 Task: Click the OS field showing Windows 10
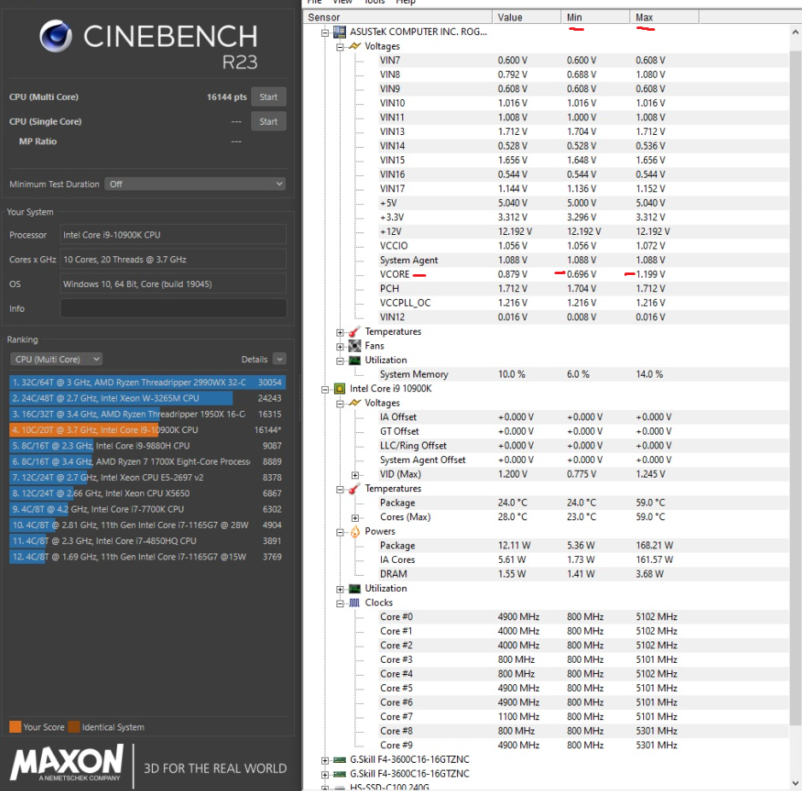[173, 284]
